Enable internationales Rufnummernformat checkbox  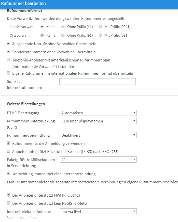(8, 73)
